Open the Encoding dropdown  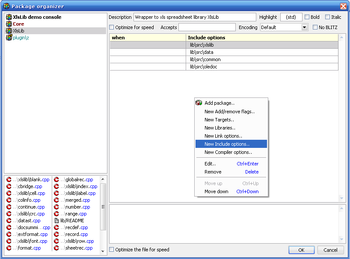tap(304, 27)
